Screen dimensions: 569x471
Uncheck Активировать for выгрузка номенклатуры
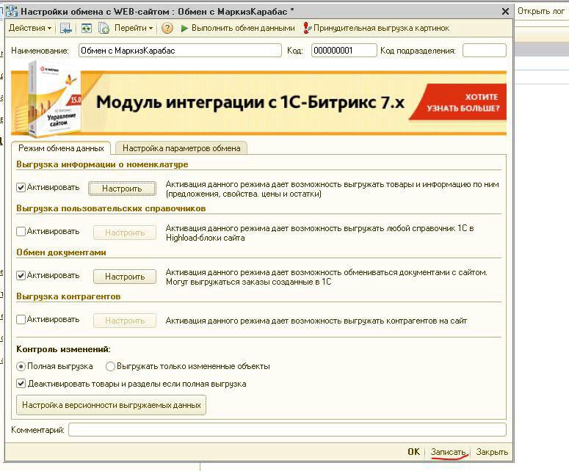21,188
